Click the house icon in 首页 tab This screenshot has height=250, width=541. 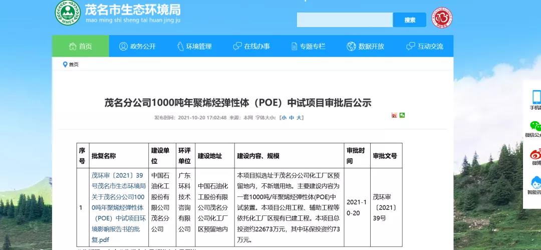73,46
